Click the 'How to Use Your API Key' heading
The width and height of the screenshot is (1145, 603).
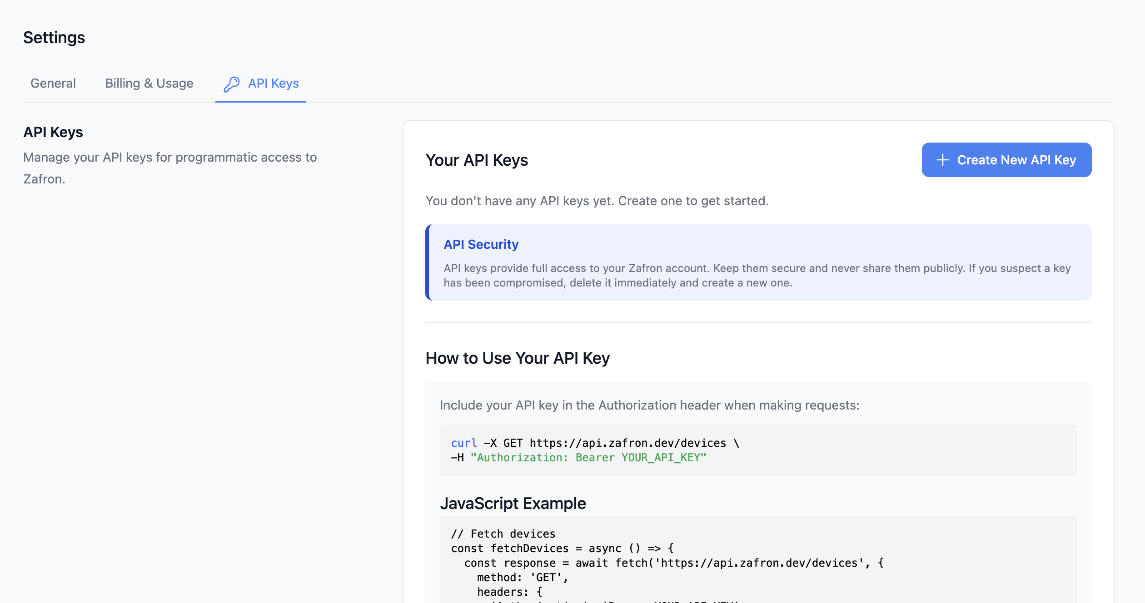(518, 358)
